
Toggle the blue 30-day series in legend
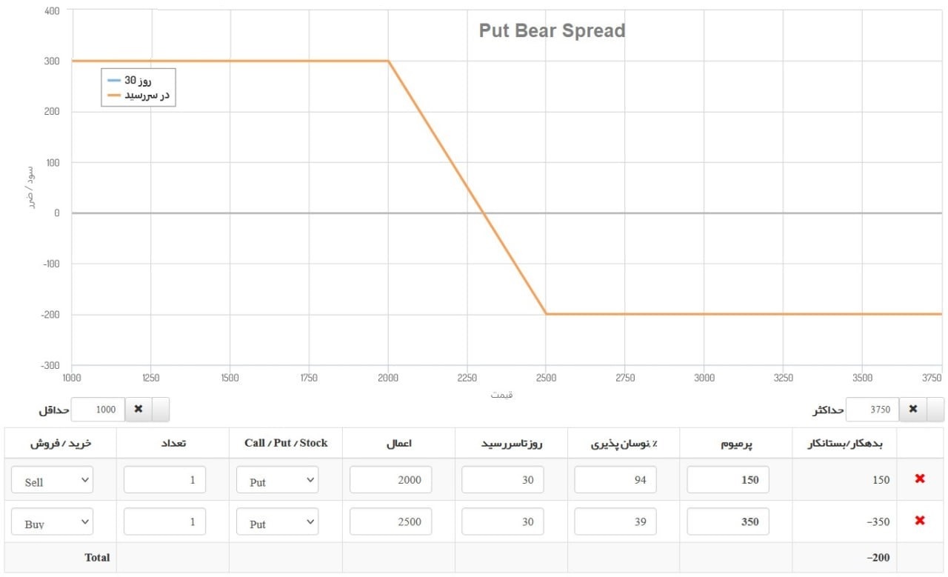[138, 80]
